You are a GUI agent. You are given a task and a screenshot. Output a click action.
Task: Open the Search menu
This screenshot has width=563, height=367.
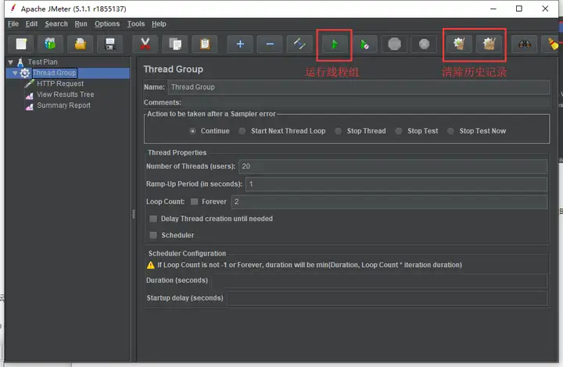pos(56,24)
